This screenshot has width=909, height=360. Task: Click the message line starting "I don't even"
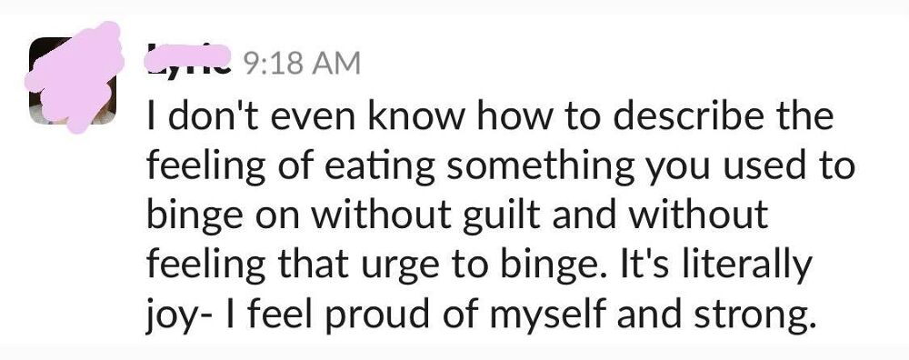pyautogui.click(x=490, y=116)
